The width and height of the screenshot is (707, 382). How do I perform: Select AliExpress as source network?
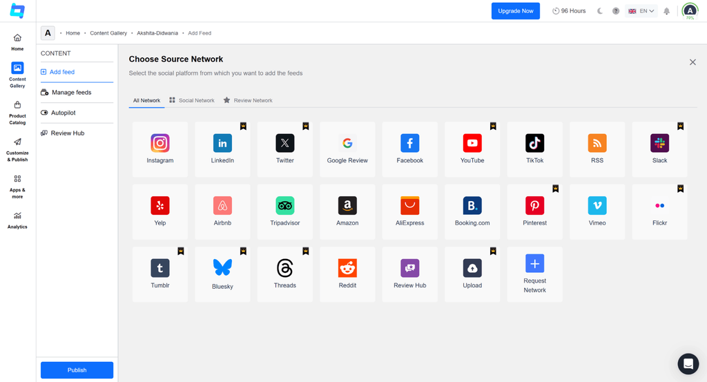[410, 212]
